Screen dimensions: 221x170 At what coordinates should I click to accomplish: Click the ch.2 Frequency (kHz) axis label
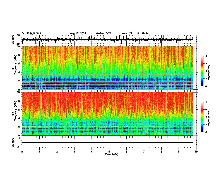pyautogui.click(x=15, y=111)
